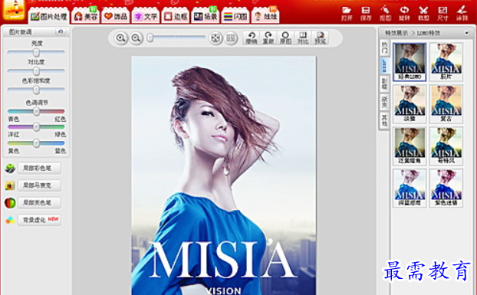Open the 局部马赛克 mosaic tool
Screen dimensions: 477x295
[40, 185]
